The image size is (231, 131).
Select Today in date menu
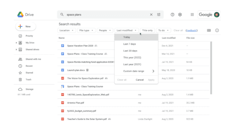[136, 37]
